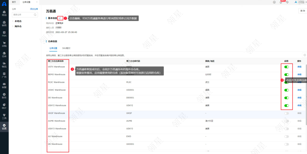The image size is (307, 154).
Task: Disable the USTX Warehouse toggle
Action: point(286,67)
